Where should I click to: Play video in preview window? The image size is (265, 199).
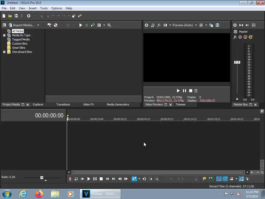tap(178, 91)
